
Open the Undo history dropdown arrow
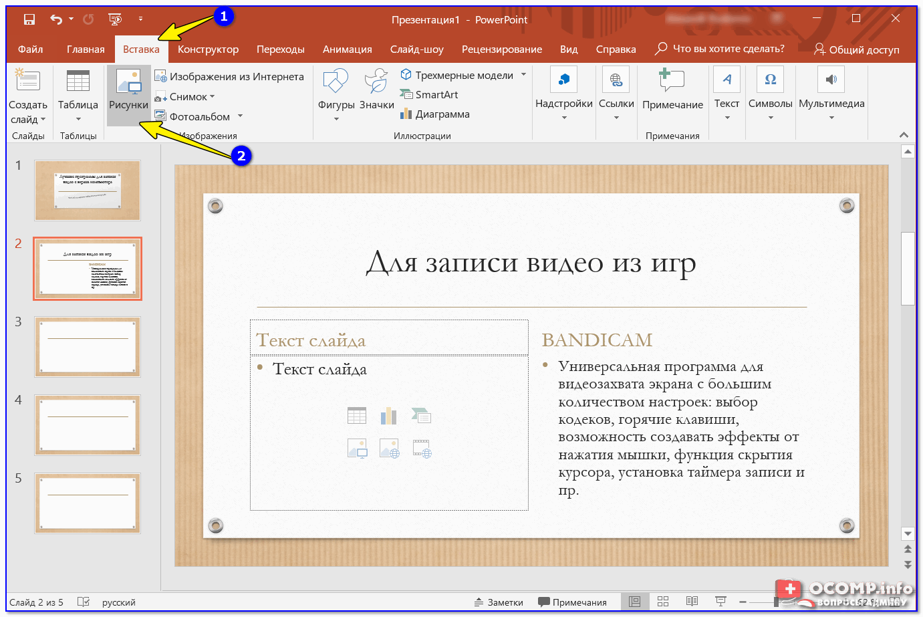[71, 19]
